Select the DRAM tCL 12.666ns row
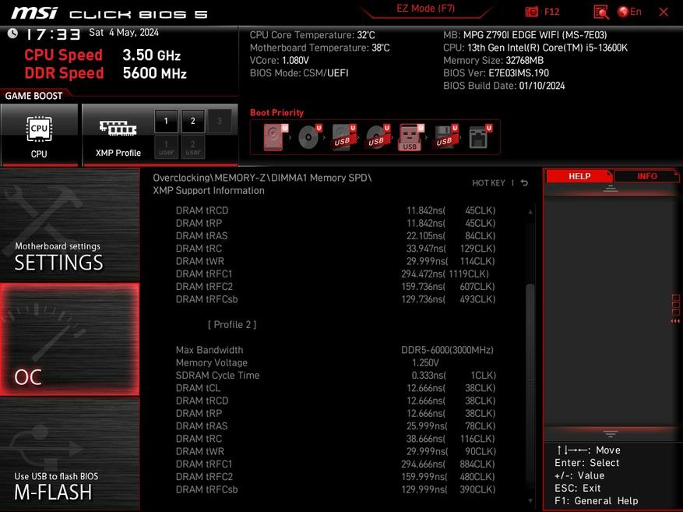This screenshot has width=683, height=512. pyautogui.click(x=336, y=388)
